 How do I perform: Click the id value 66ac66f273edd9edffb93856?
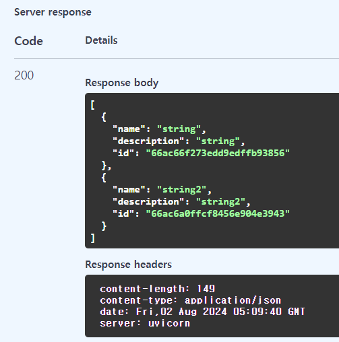tap(218, 153)
